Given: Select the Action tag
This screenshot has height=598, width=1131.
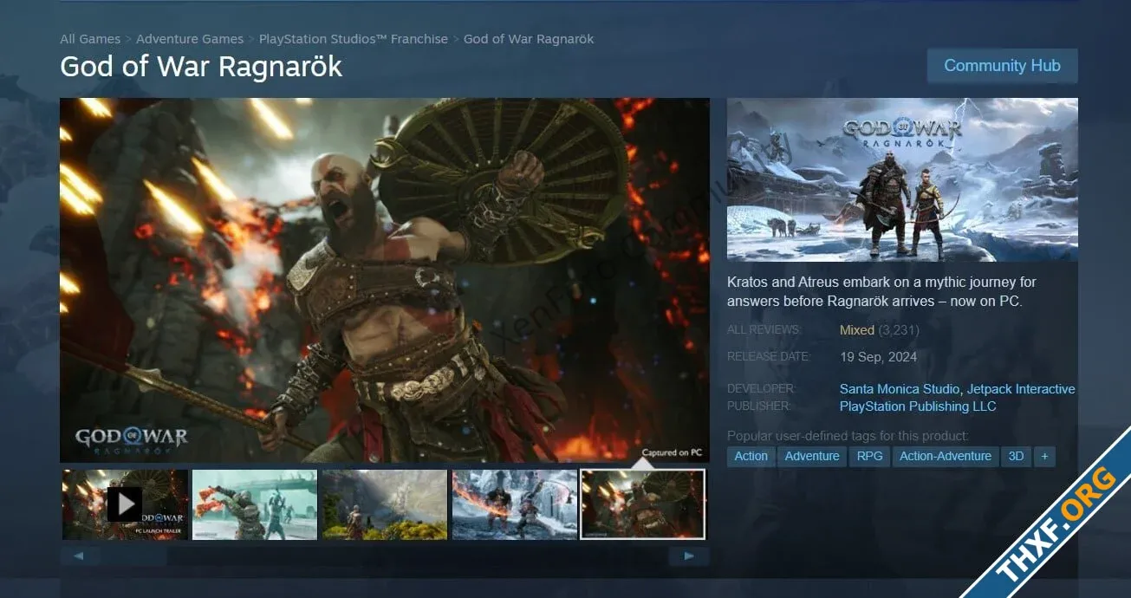Looking at the screenshot, I should point(751,456).
